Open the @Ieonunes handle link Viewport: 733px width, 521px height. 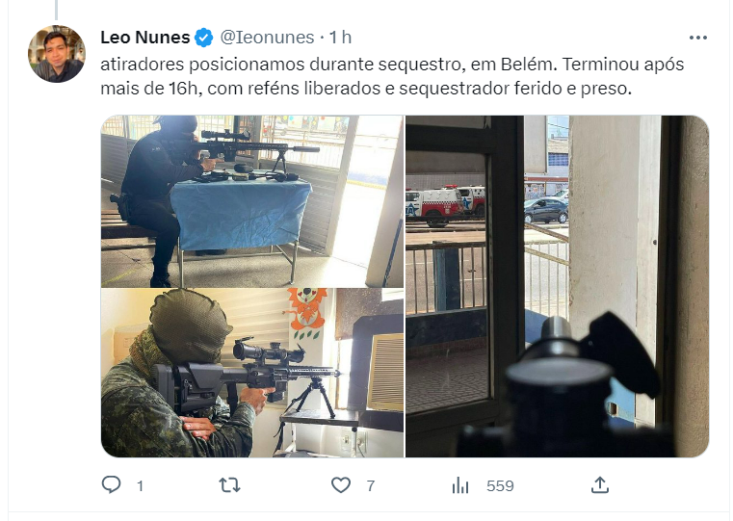coord(267,38)
